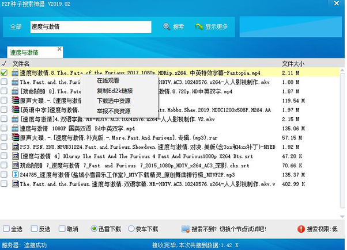Click the search keyword input field
The image size is (347, 250).
90,27
